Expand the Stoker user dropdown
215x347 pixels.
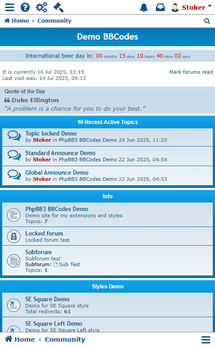click(x=192, y=8)
